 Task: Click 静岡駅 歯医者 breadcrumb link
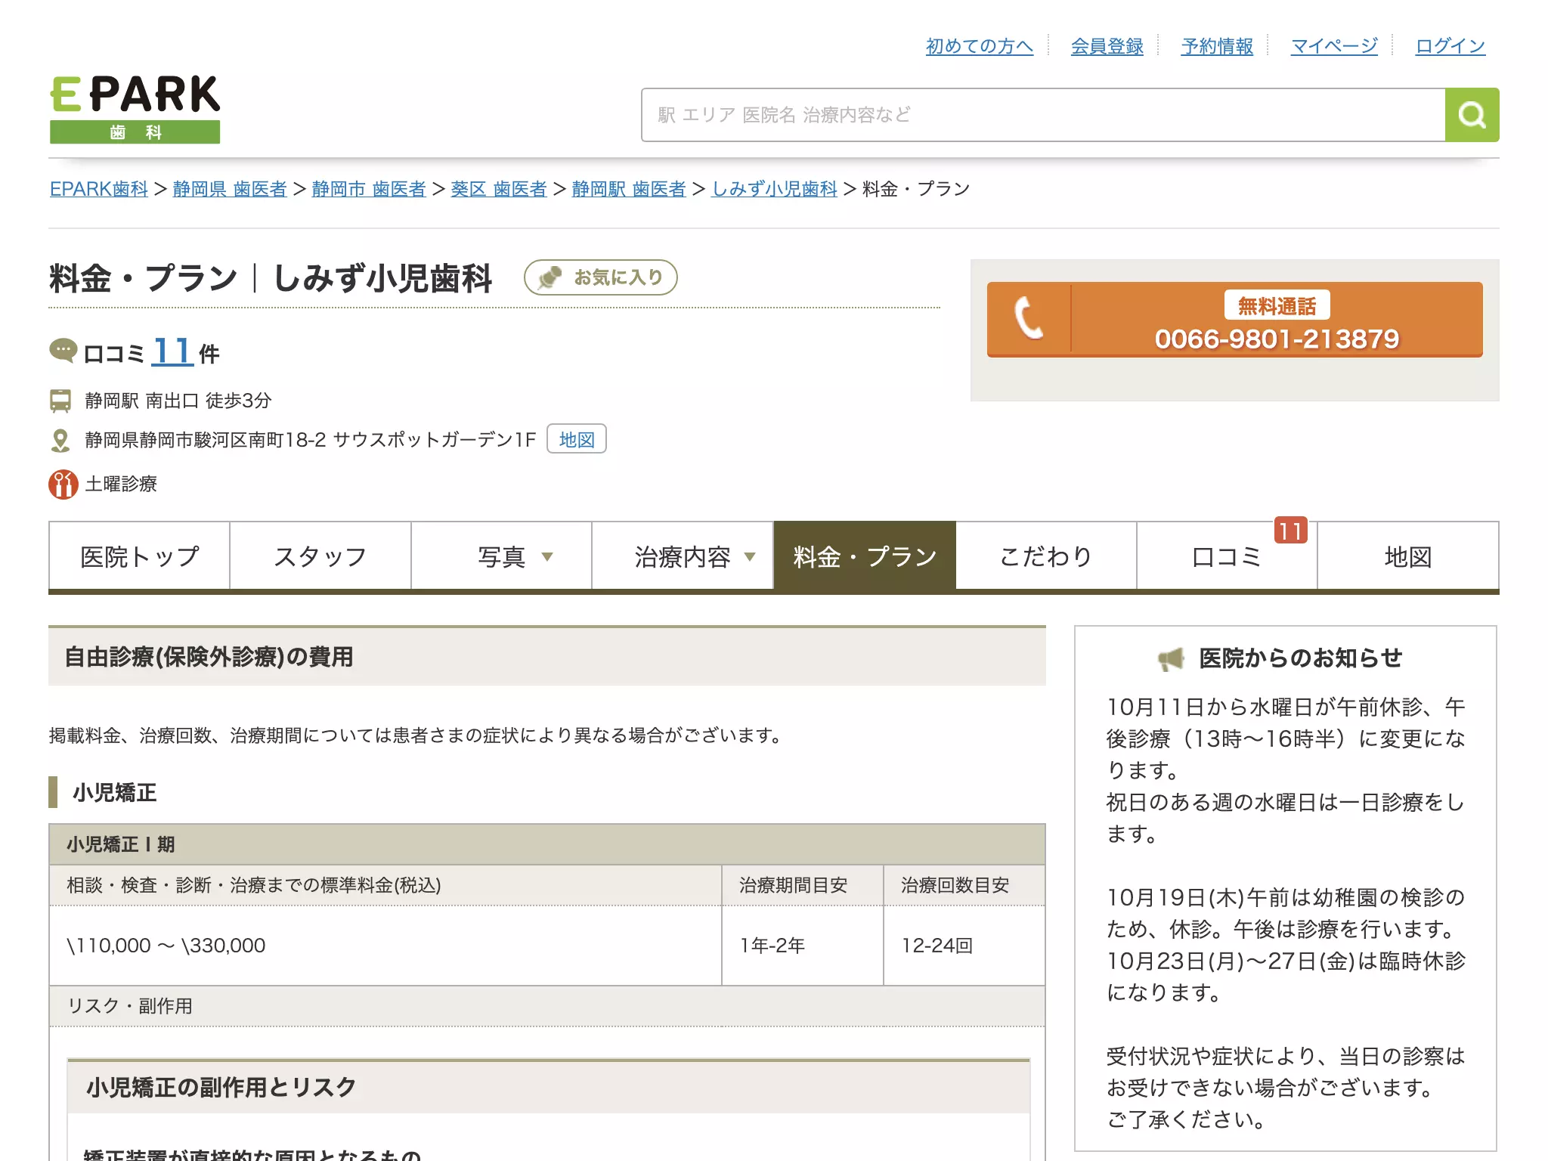[x=629, y=189]
